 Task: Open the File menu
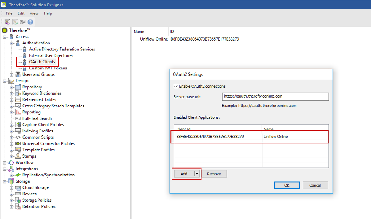click(x=9, y=13)
